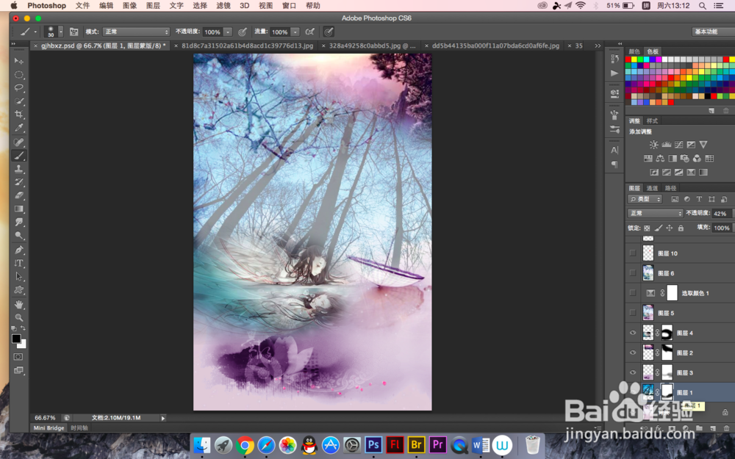735x459 pixels.
Task: Open the flow slider dropdown
Action: pyautogui.click(x=295, y=32)
